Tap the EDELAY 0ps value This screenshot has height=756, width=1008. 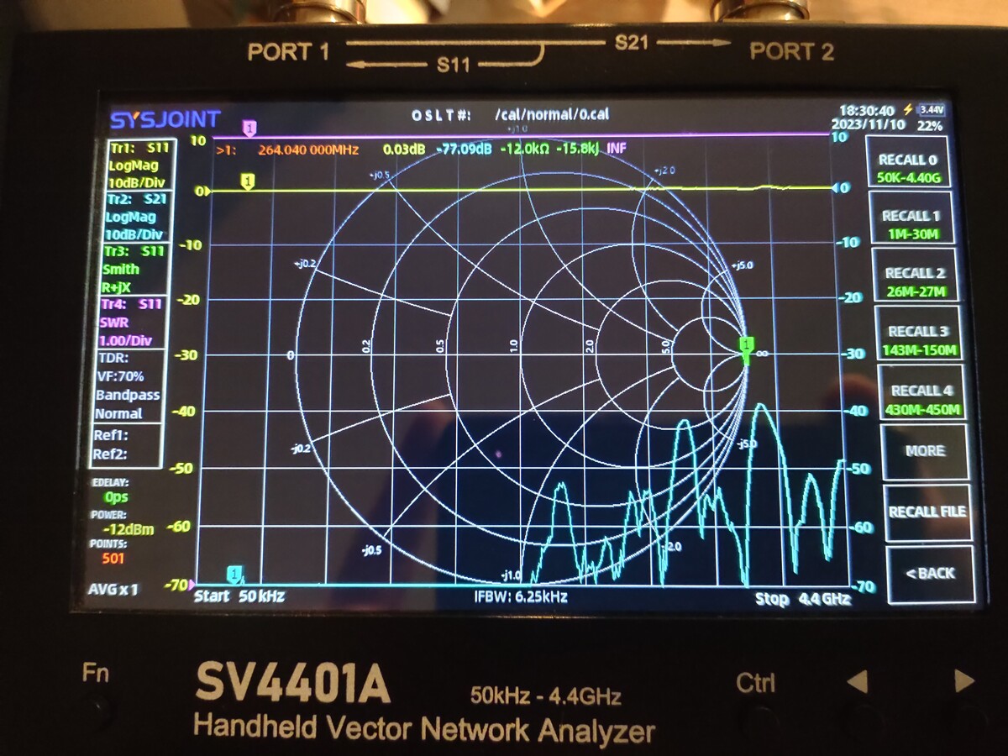117,496
